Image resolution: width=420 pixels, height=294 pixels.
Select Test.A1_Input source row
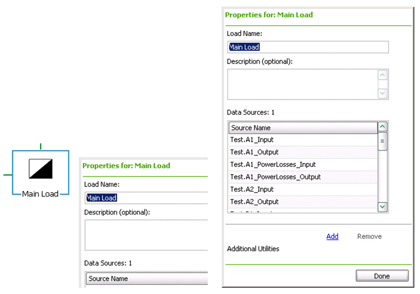[x=303, y=139]
